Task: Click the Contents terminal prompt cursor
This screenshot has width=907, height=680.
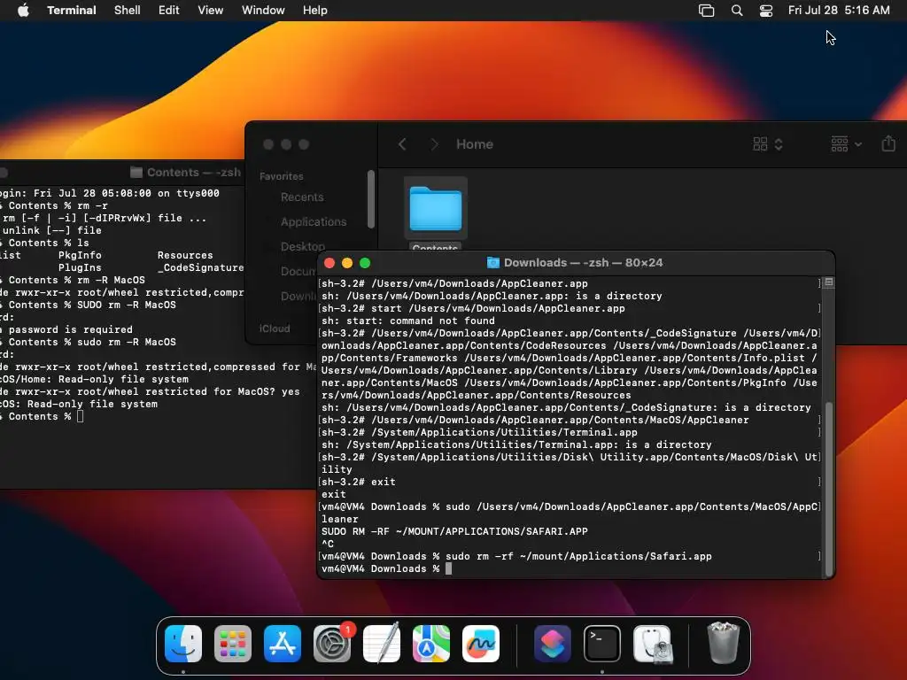Action: coord(81,416)
